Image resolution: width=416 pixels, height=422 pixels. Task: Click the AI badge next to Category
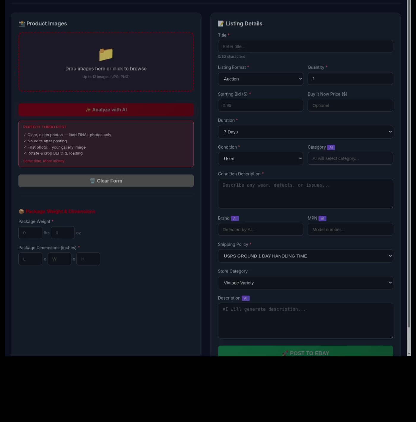pos(331,147)
